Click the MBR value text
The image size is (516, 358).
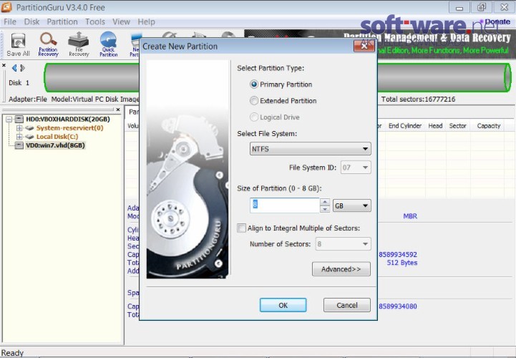click(x=410, y=216)
